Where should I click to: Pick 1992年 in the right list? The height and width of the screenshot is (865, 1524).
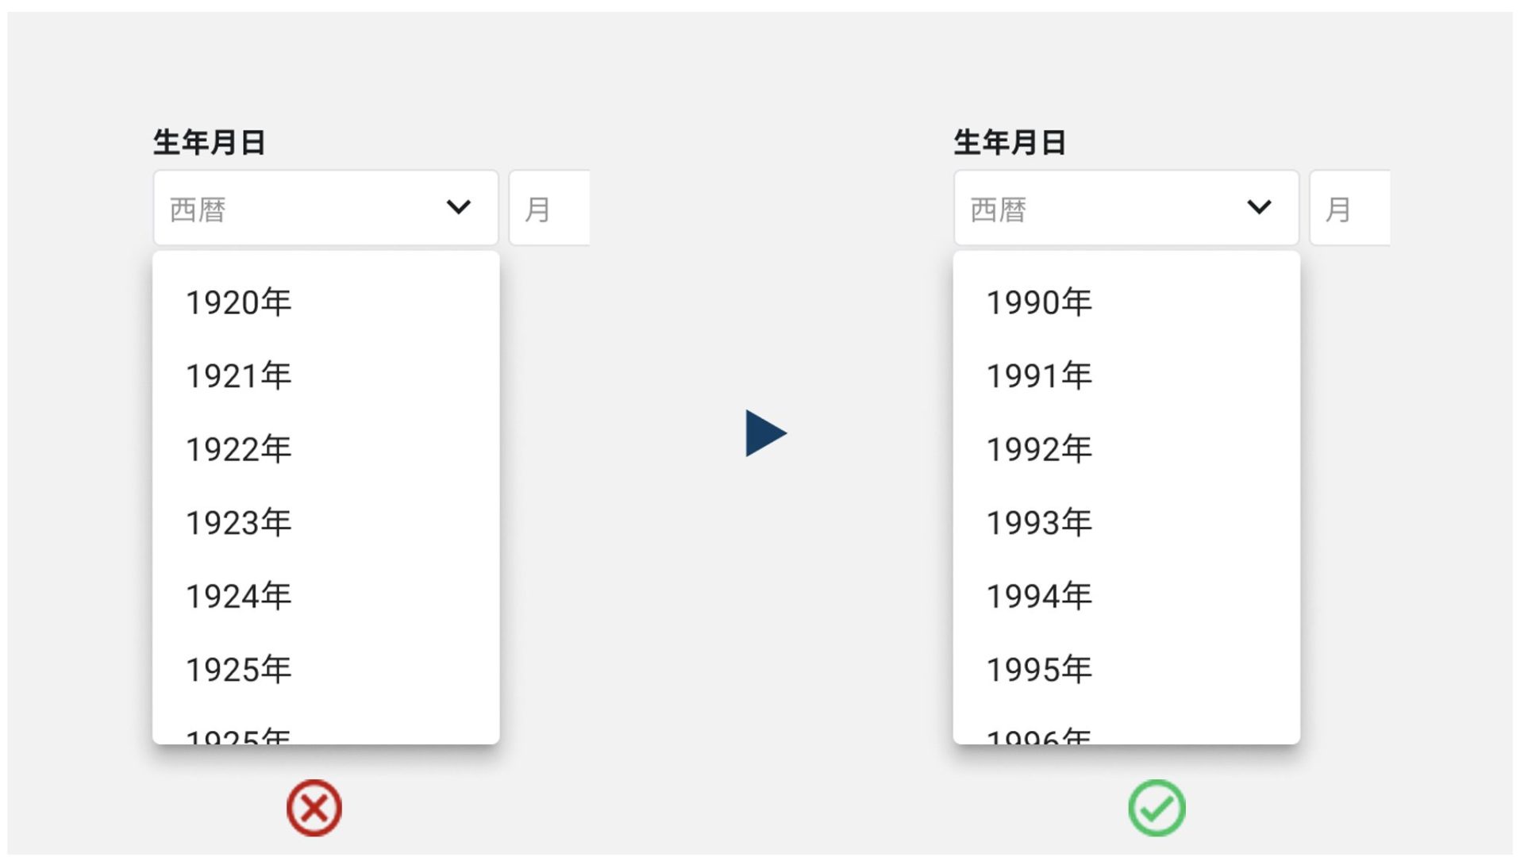pyautogui.click(x=1039, y=449)
